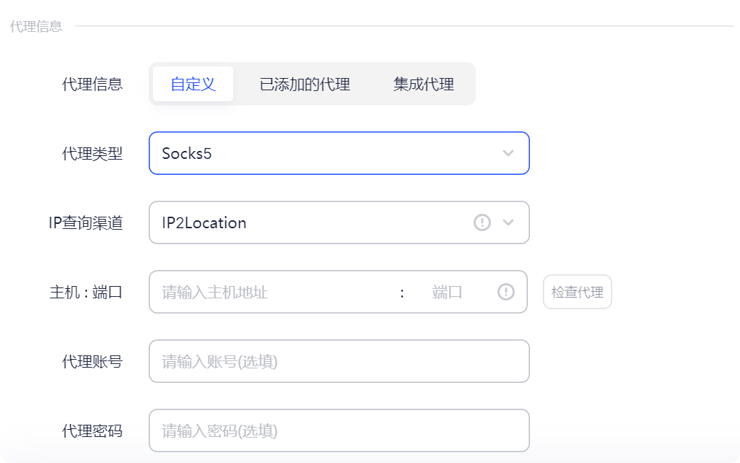Click the colon separator between host and port
Viewport: 740px width, 463px height.
click(401, 292)
